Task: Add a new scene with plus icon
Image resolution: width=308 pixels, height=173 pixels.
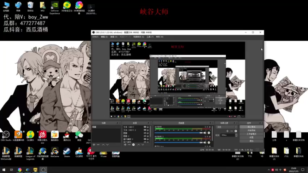Action: 94,145
